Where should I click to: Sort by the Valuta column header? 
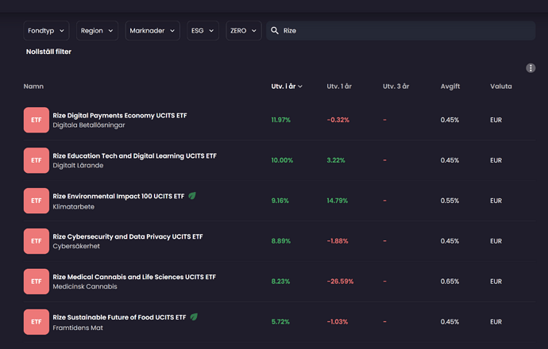tap(501, 86)
